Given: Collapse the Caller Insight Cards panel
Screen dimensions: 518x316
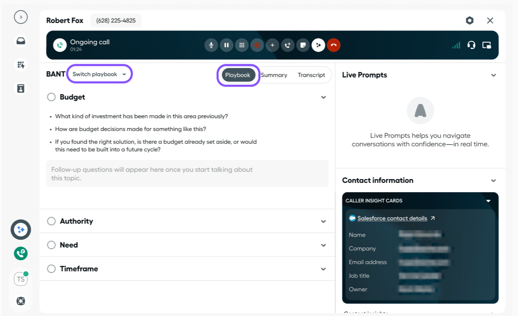Looking at the screenshot, I should 488,201.
